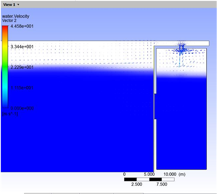217x194 pixels.
Task: Click the 5.000 scale label
Action: (149, 174)
